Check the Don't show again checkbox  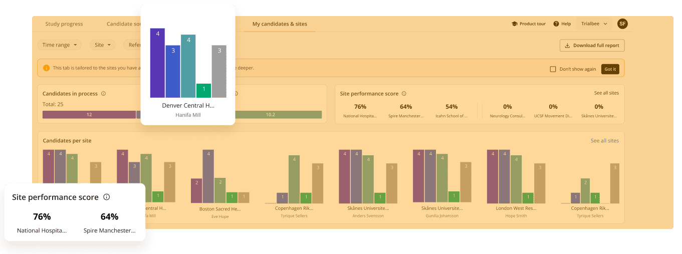553,69
